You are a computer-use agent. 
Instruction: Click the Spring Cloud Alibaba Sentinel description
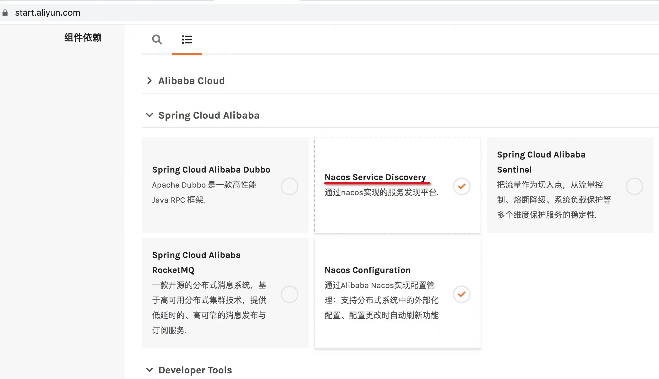pyautogui.click(x=554, y=200)
